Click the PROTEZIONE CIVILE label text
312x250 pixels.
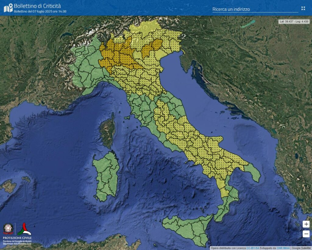(x=17, y=238)
